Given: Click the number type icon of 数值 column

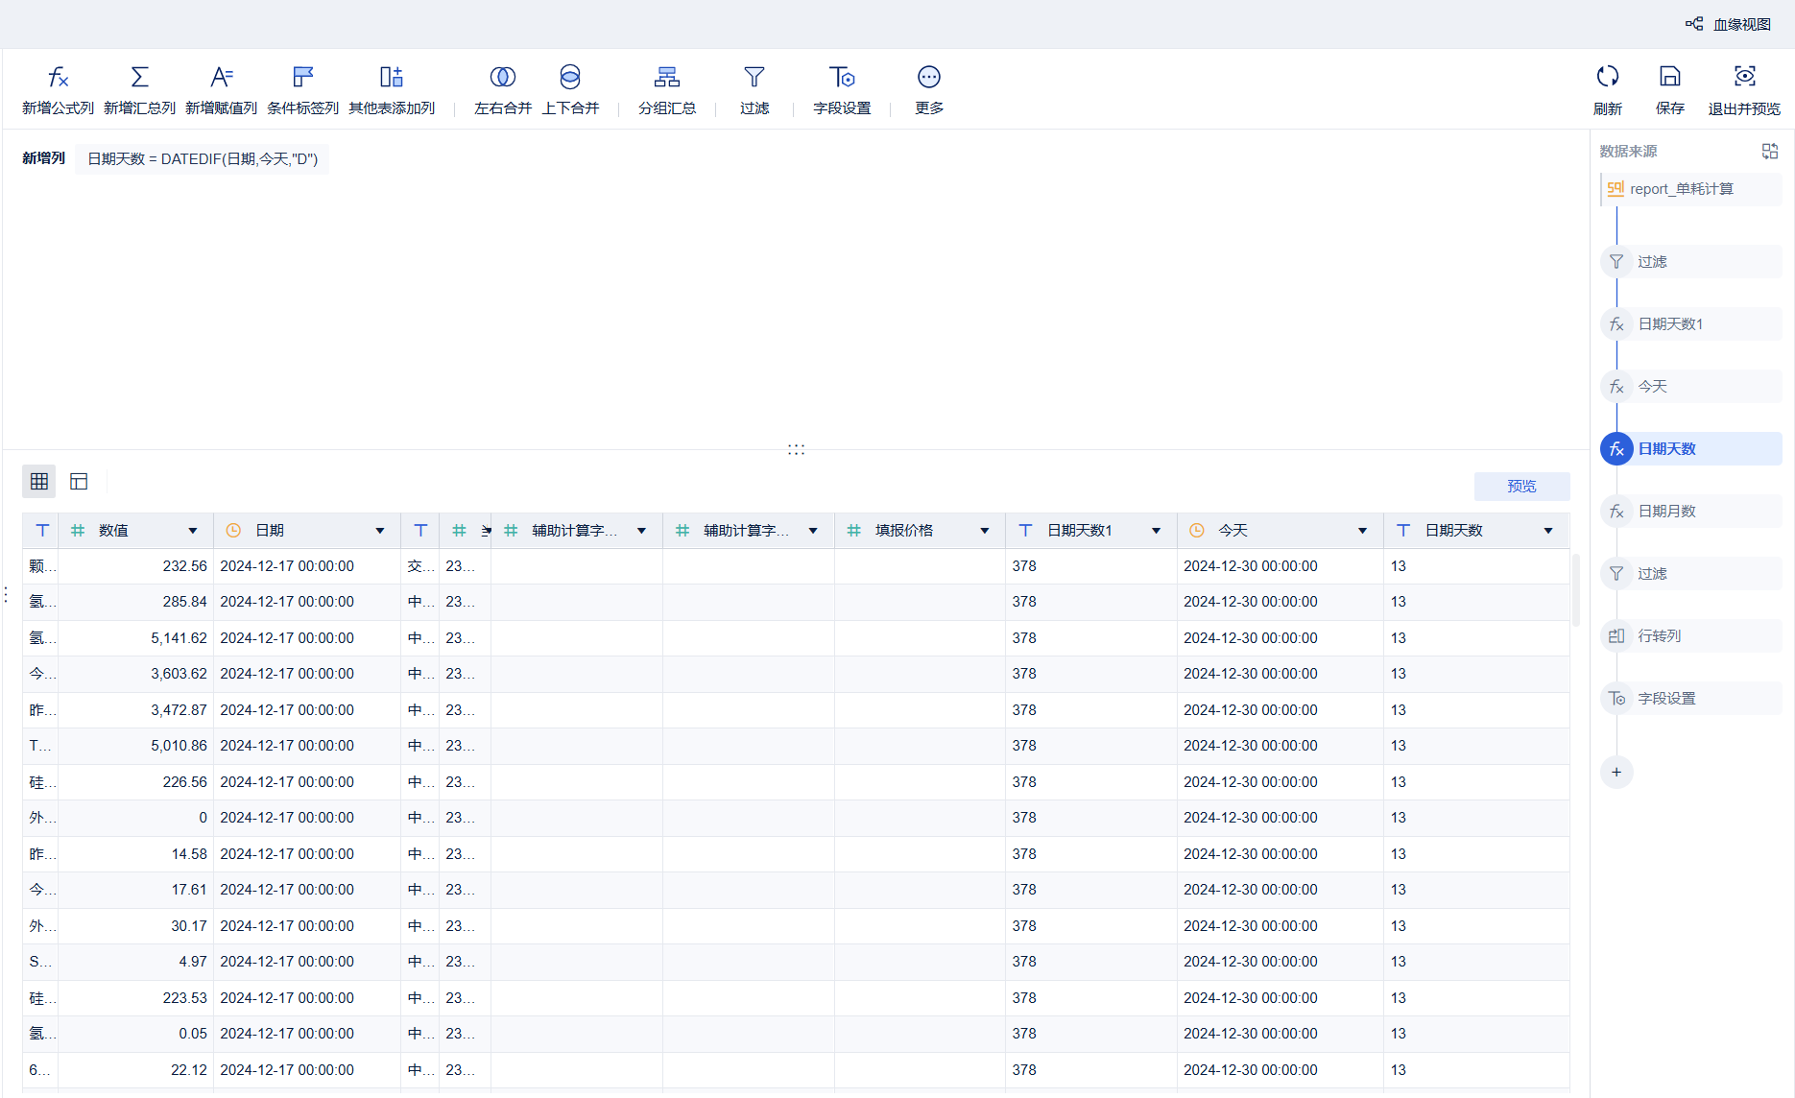Looking at the screenshot, I should click(78, 531).
